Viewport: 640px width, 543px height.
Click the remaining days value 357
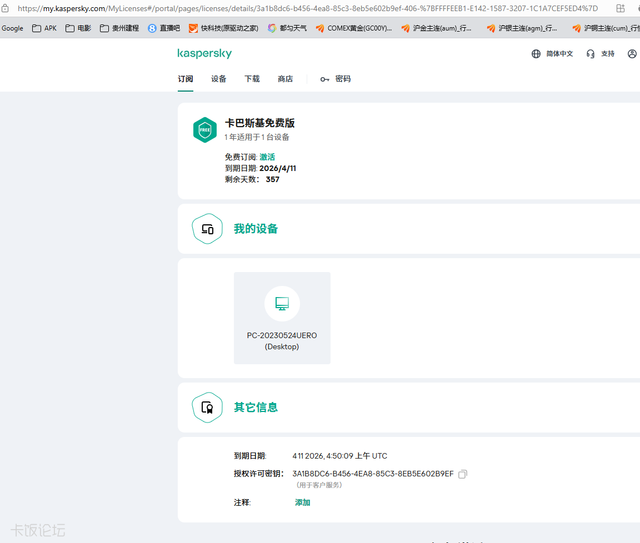[273, 179]
